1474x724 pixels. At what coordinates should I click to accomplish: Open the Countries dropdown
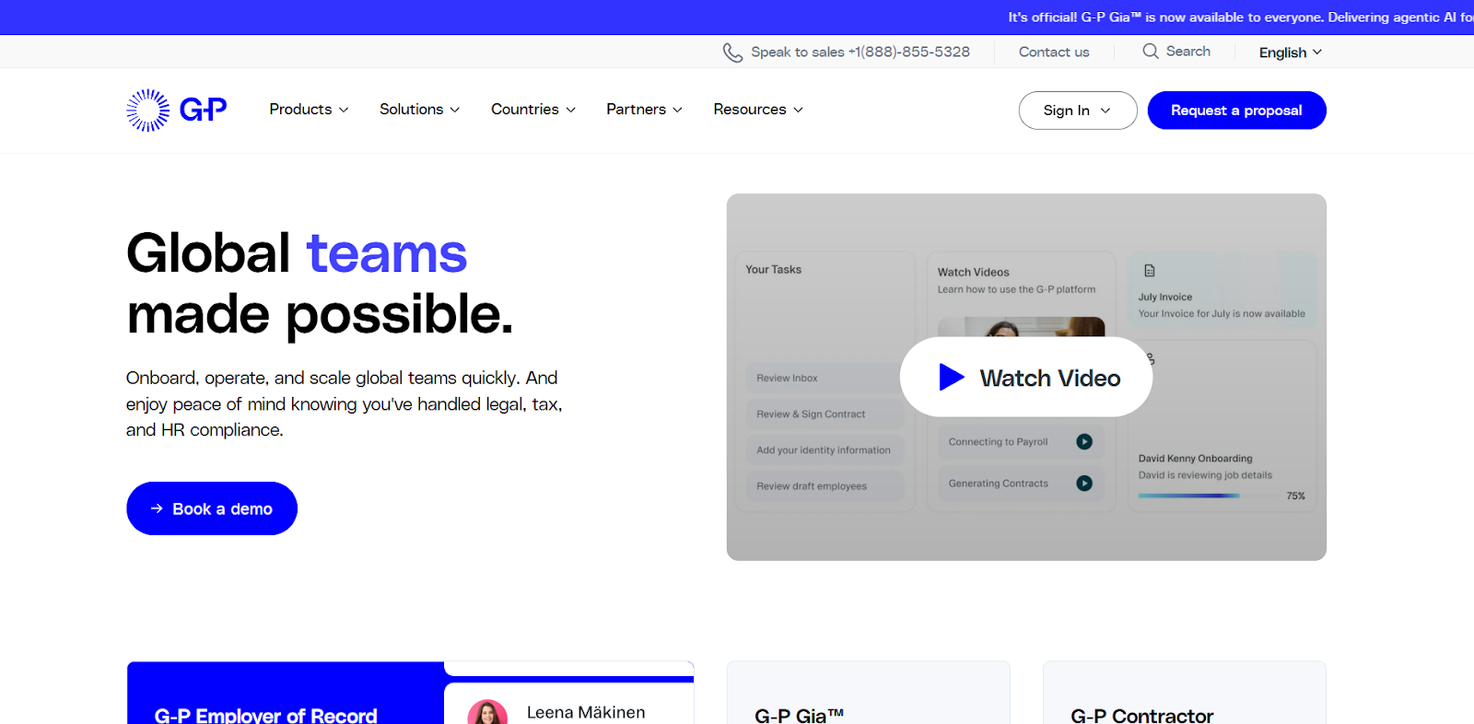(533, 109)
